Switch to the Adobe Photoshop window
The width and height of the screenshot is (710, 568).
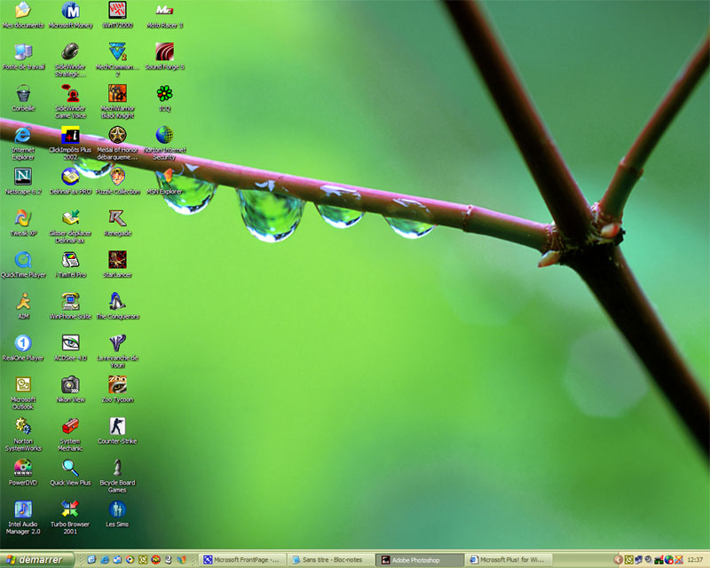pyautogui.click(x=422, y=560)
